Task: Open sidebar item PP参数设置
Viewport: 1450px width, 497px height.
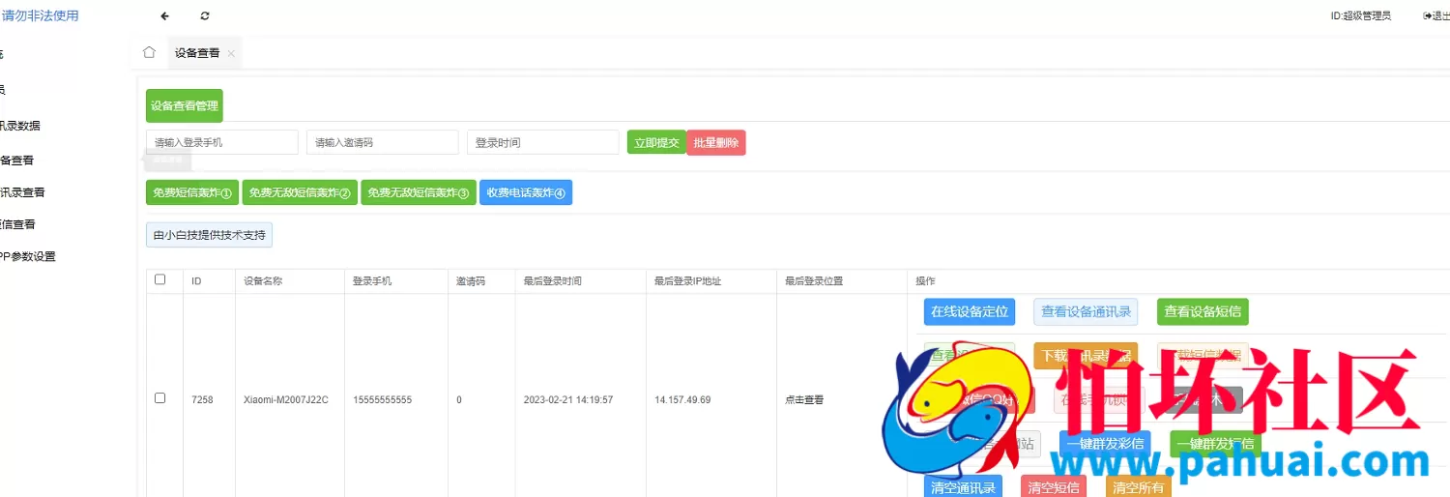Action: (x=27, y=256)
